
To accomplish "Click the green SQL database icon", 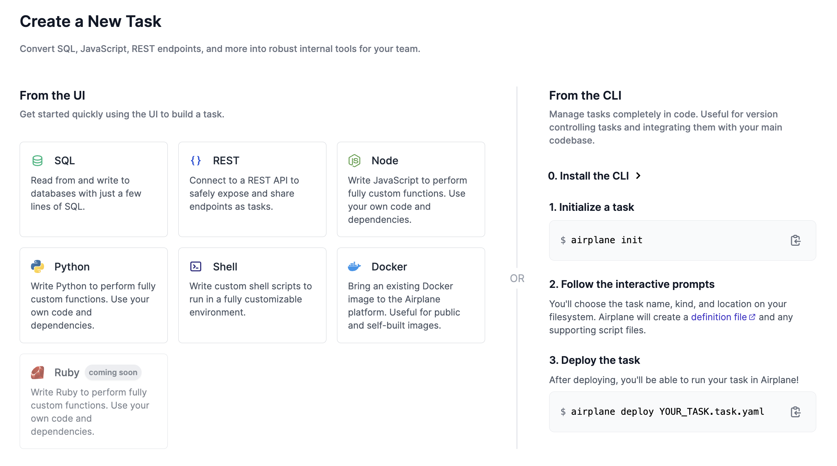I will click(x=37, y=161).
